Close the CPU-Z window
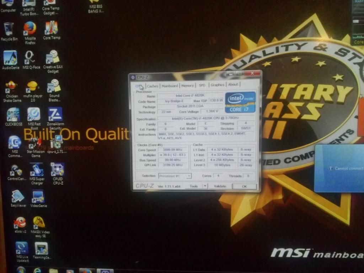The height and width of the screenshot is (273, 364). pos(252,73)
